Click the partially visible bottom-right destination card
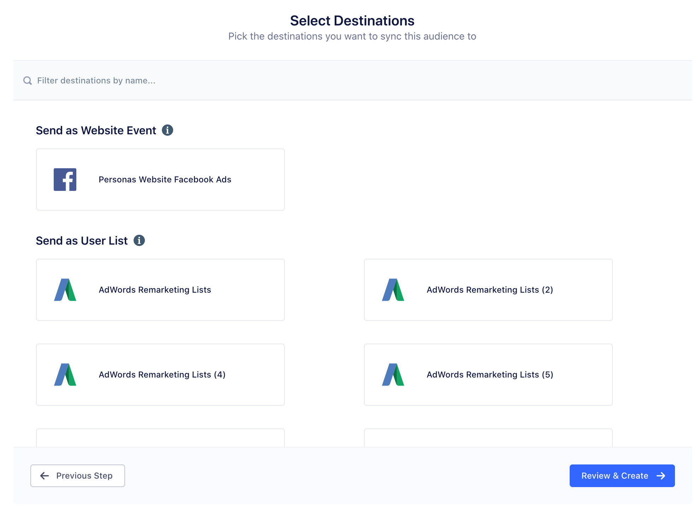The image size is (699, 509). pos(488,438)
